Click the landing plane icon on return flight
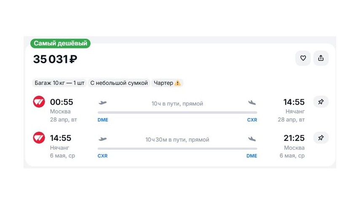 tap(252, 139)
